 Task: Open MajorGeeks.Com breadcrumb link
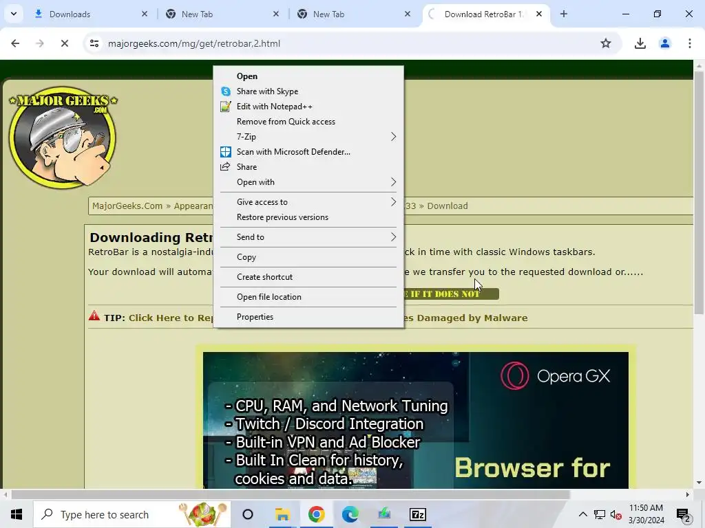tap(127, 206)
